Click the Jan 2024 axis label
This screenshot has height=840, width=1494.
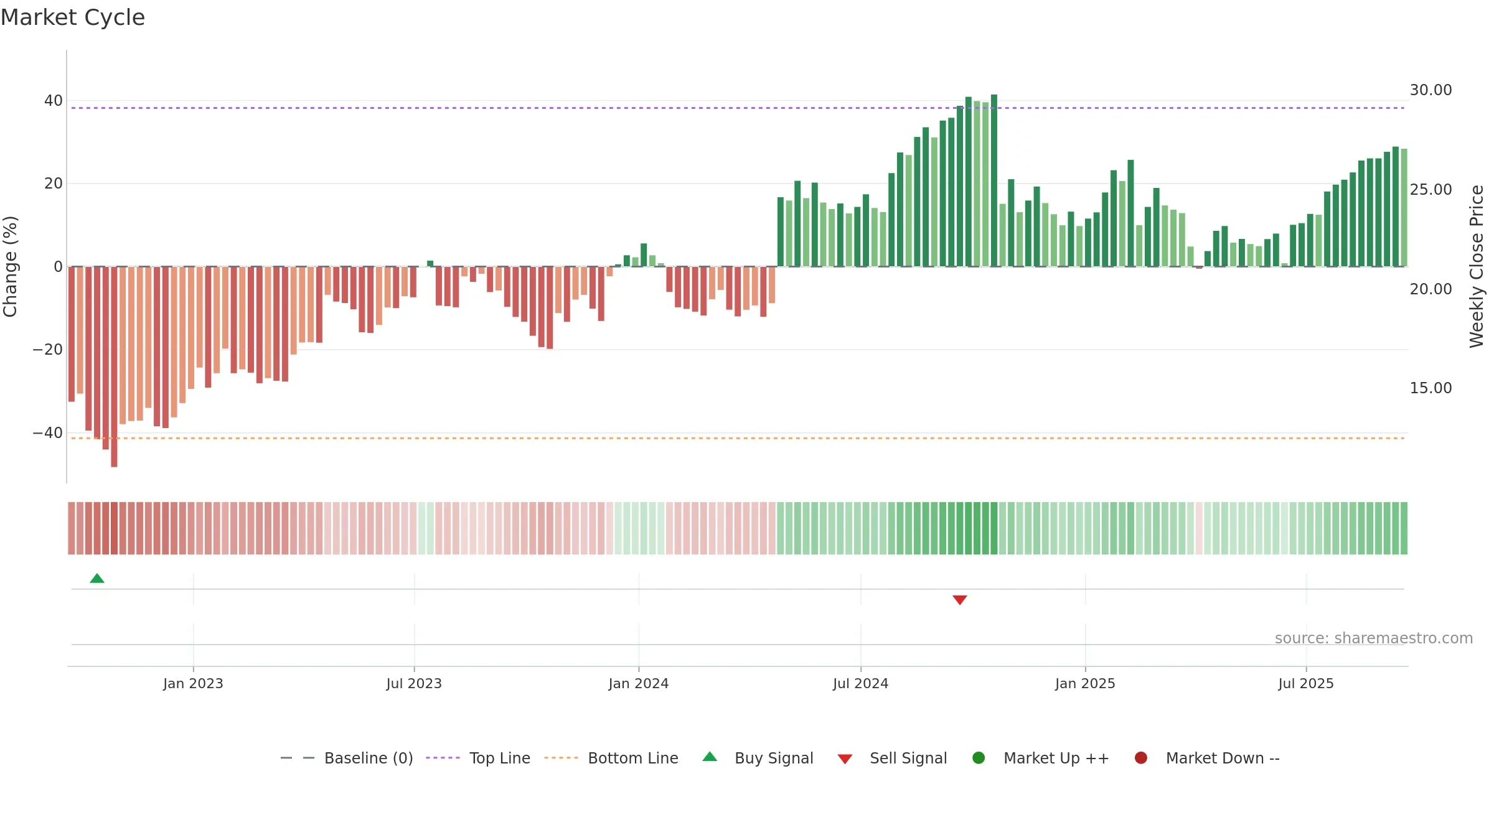639,683
